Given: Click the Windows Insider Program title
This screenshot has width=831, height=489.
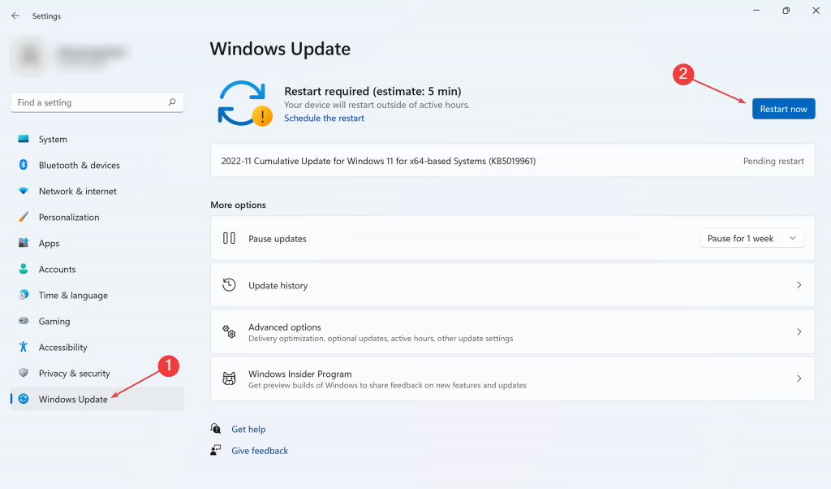Looking at the screenshot, I should pyautogui.click(x=300, y=374).
